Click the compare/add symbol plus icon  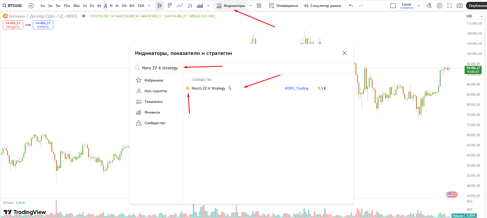click(31, 6)
